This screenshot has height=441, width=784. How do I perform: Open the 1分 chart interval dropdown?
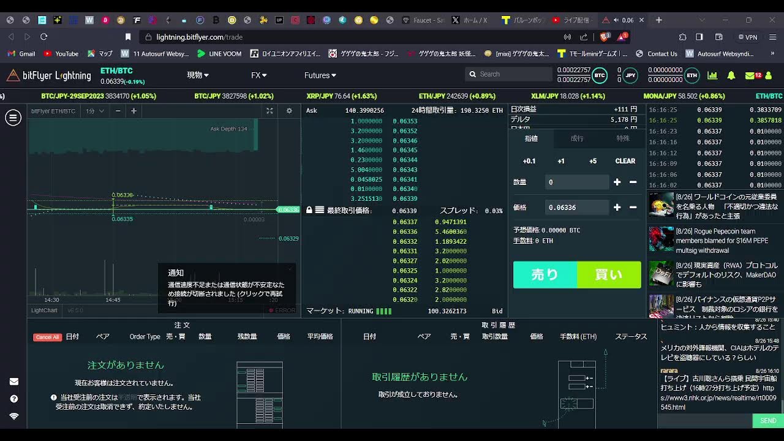coord(95,111)
